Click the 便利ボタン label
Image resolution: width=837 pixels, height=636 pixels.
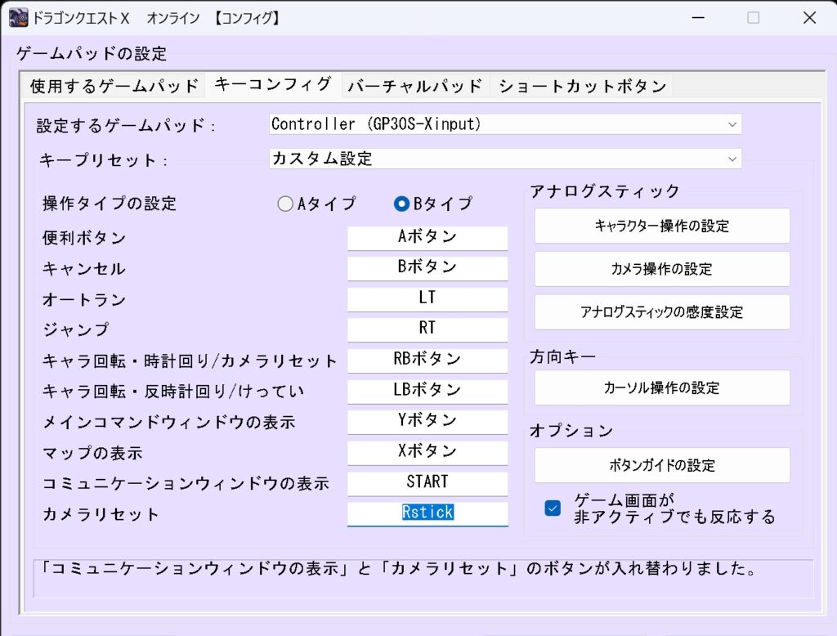[84, 238]
